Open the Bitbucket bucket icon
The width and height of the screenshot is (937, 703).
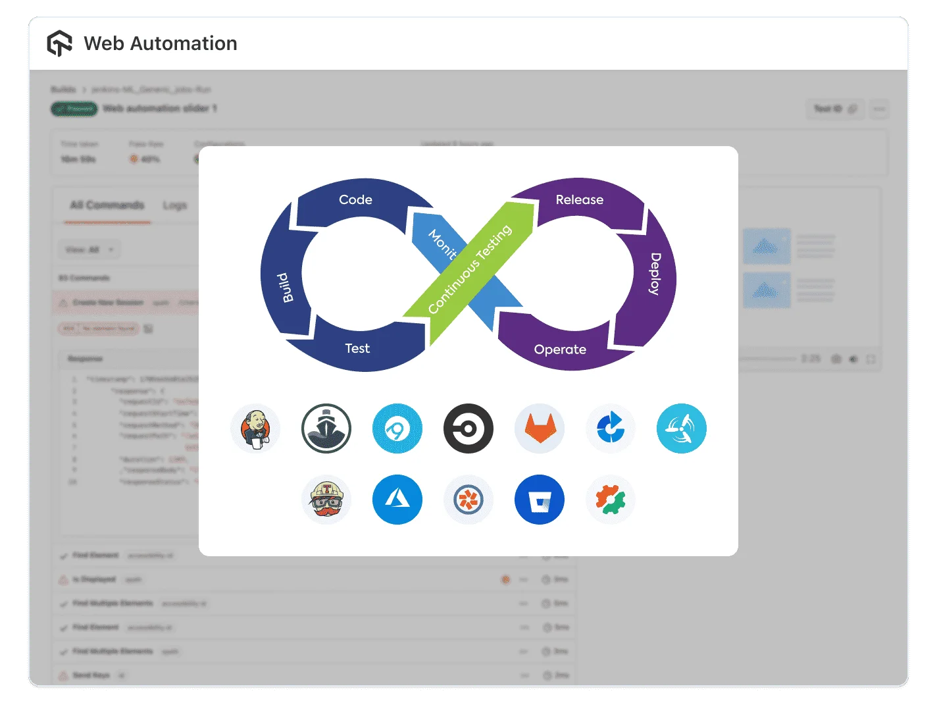coord(540,500)
